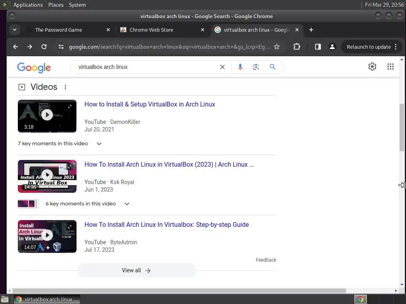Click the horizontal scrollbar thumb
Viewport: 406px width, 304px height.
click(179, 291)
